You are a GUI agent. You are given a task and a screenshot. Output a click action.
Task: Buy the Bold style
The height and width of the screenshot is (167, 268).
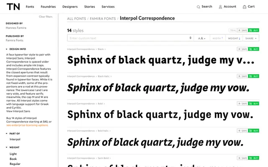pyautogui.click(x=253, y=104)
